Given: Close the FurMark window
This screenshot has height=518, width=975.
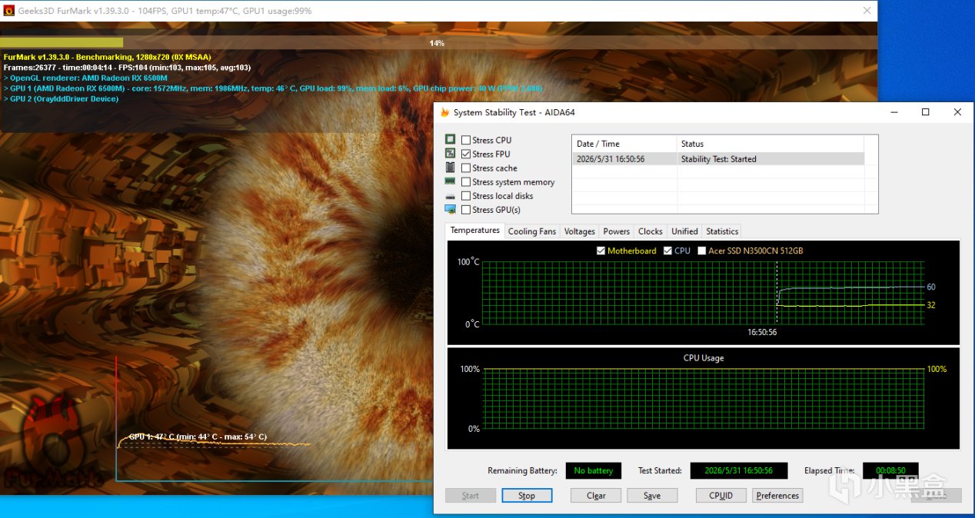Looking at the screenshot, I should (867, 11).
